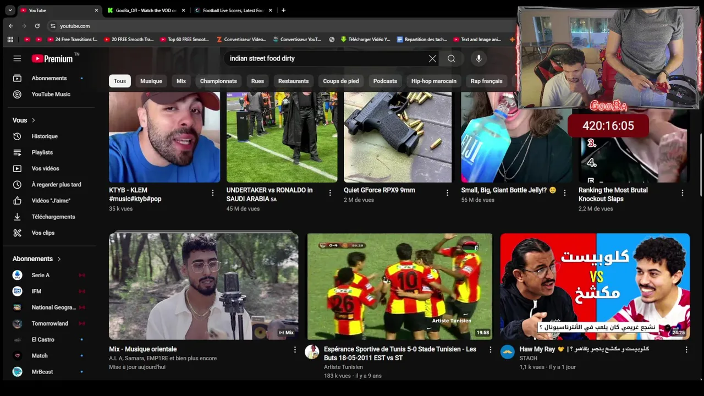
Task: Reload the page with refresh button
Action: pos(37,26)
